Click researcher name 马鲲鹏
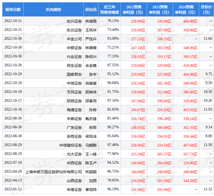 pos(91,145)
